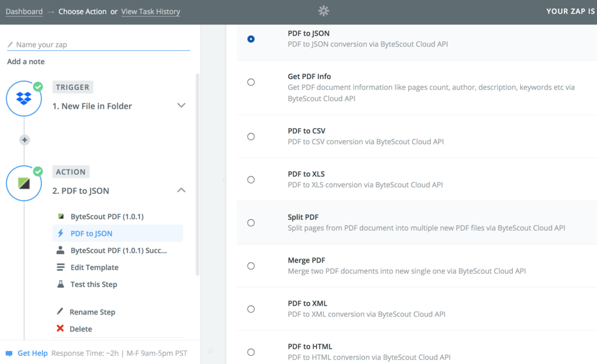Viewport: 597px width, 364px height.
Task: Click 'Merge two PDF documents' description text
Action: 406,271
